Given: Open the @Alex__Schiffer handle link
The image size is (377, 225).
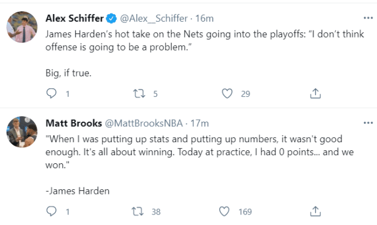Looking at the screenshot, I should coord(154,18).
